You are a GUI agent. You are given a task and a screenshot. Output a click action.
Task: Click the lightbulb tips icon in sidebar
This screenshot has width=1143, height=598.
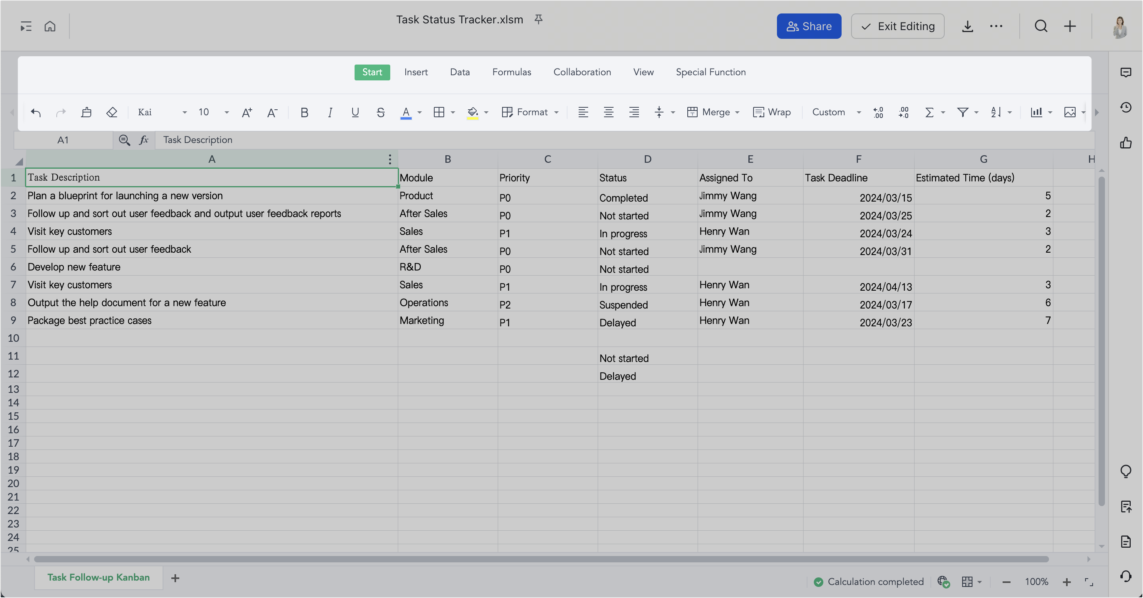tap(1126, 471)
